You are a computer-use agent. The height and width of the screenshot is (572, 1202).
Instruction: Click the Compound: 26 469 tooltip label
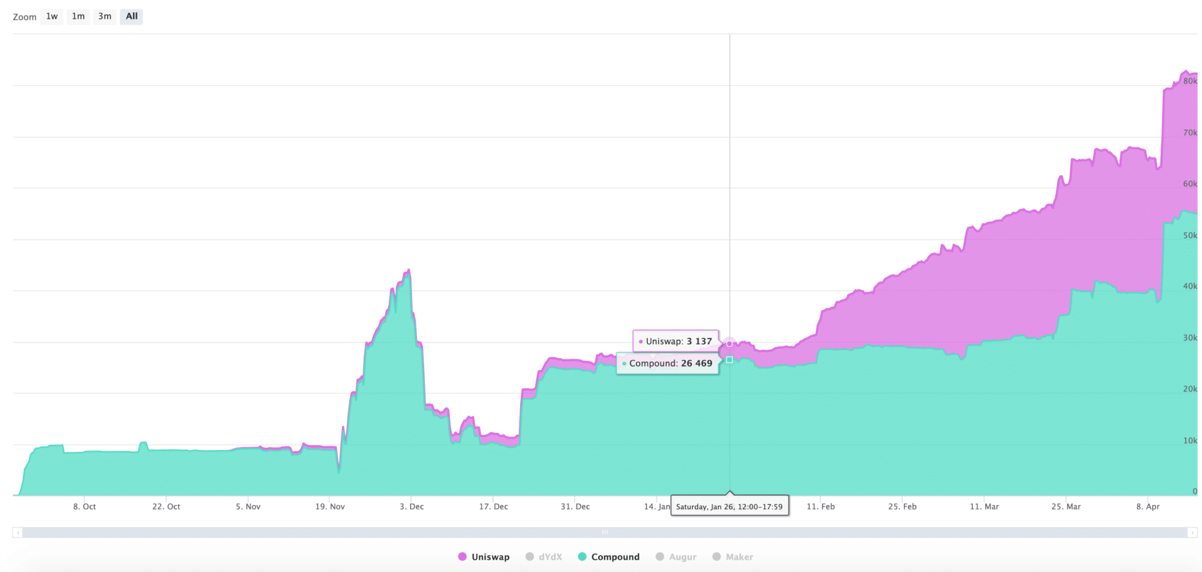click(x=667, y=363)
